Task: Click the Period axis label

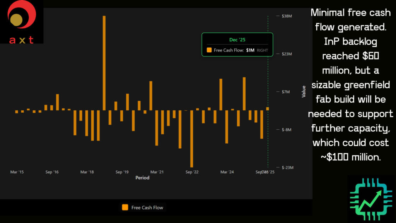Action: tap(142, 178)
